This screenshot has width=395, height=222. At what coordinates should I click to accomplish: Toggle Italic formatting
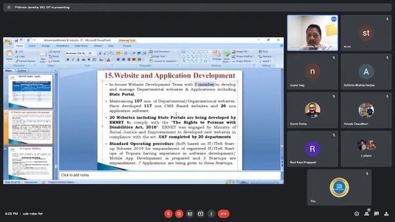coord(73,60)
